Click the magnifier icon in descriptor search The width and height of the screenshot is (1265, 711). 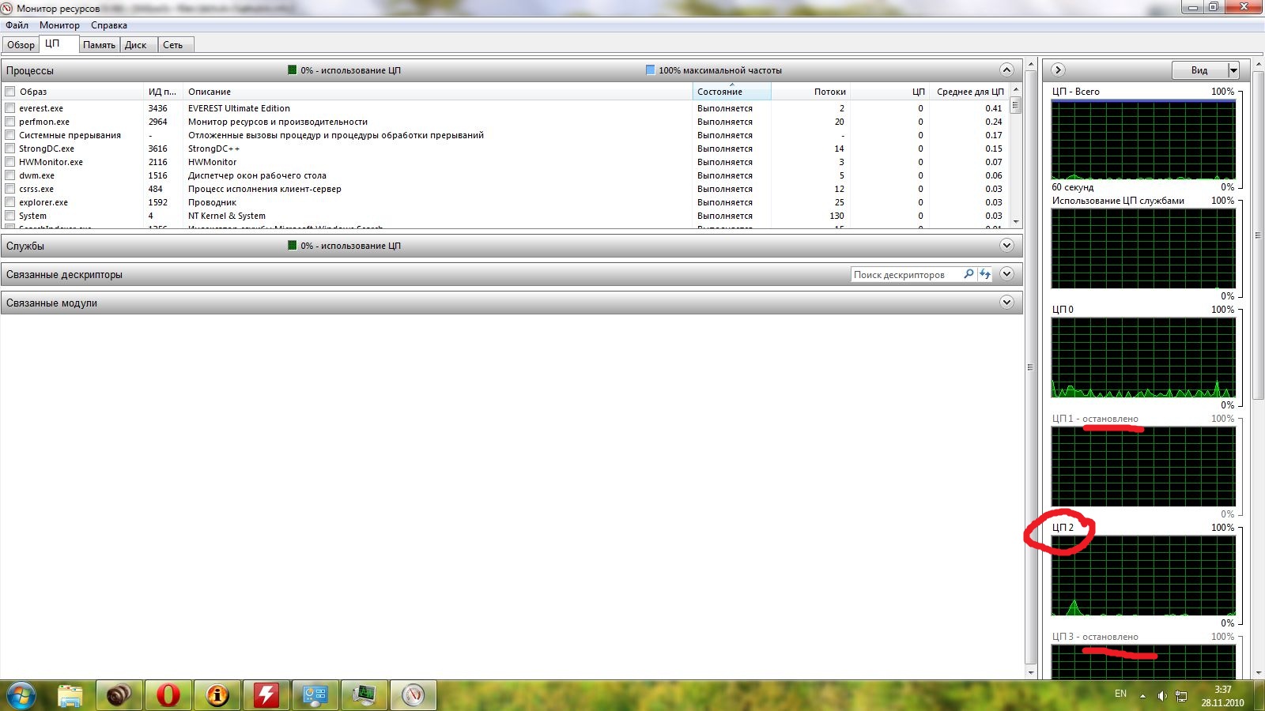(969, 274)
